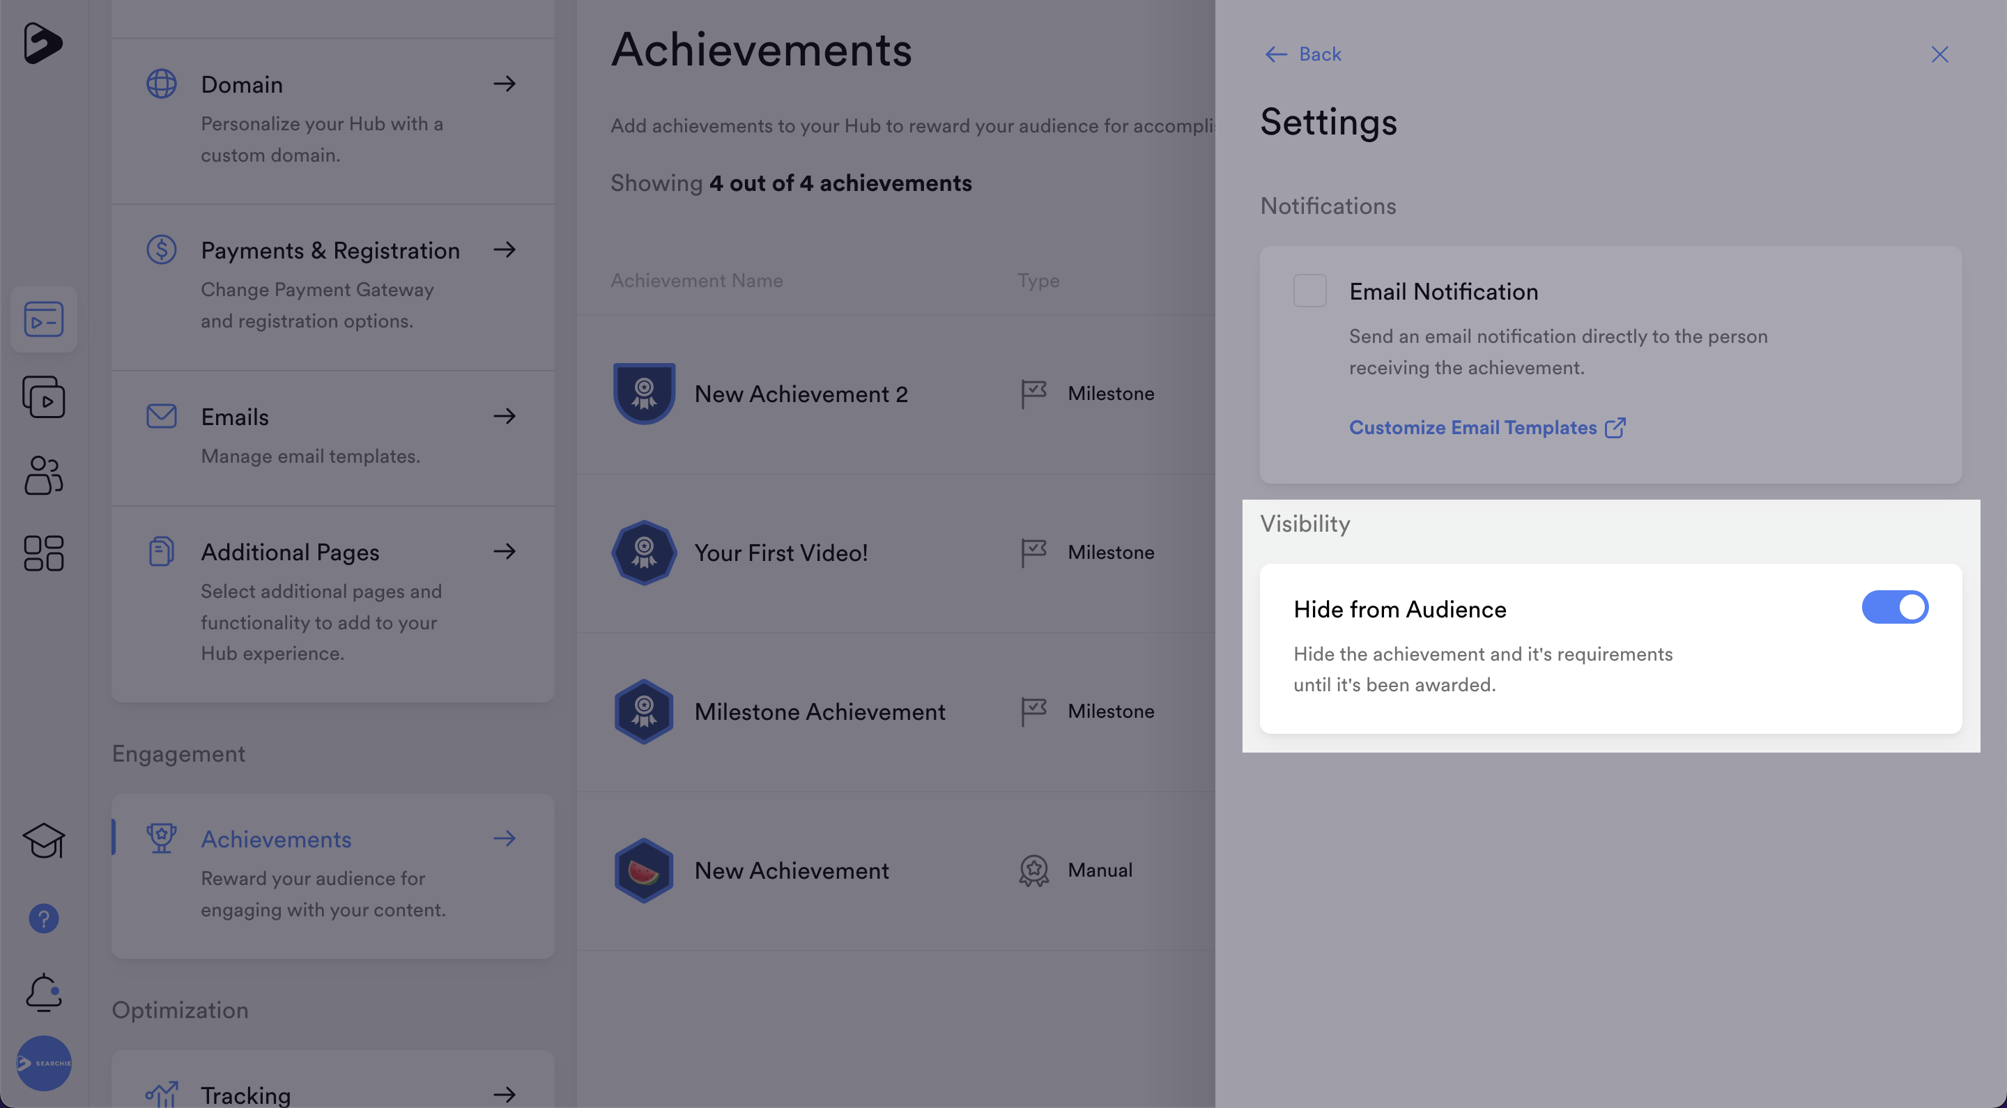2007x1108 pixels.
Task: Click the Searchie logo at top left
Action: pyautogui.click(x=42, y=42)
